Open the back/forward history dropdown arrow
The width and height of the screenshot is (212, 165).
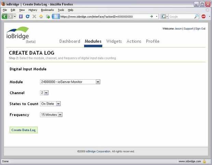[x=15, y=17]
